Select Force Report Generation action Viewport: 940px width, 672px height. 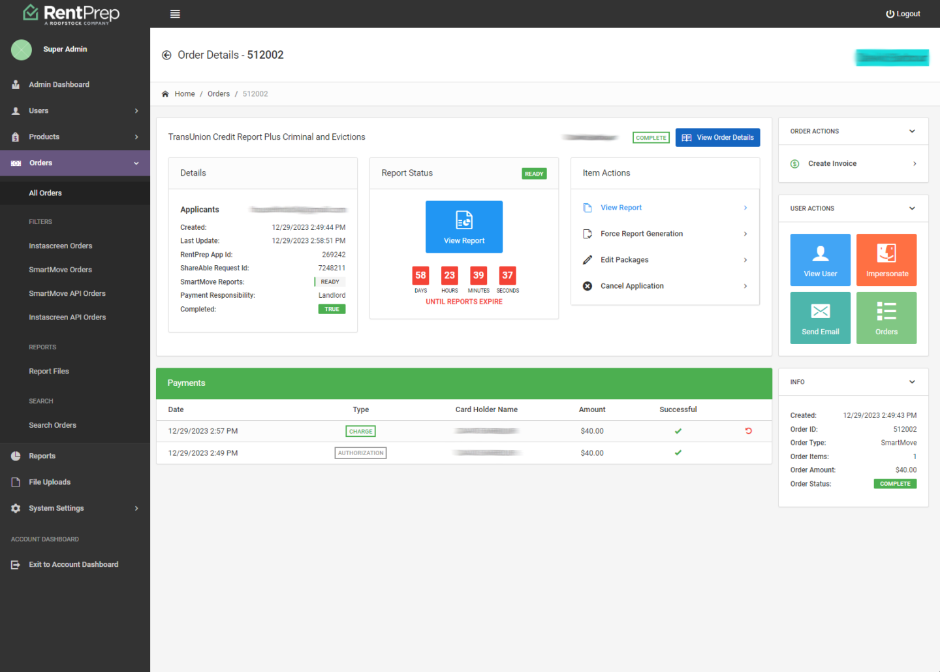(x=642, y=234)
